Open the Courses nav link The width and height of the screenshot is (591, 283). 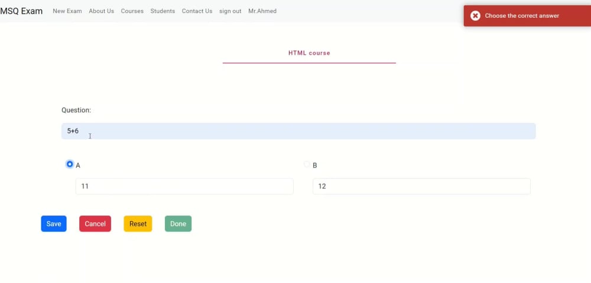132,11
